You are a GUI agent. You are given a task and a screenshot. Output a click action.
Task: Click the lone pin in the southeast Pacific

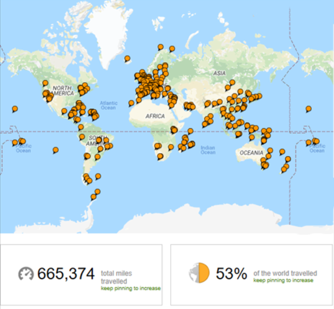55,150
